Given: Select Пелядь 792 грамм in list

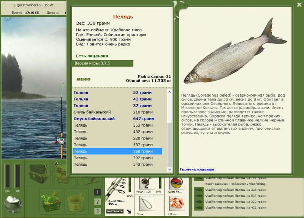Looking at the screenshot, I should (117, 158).
